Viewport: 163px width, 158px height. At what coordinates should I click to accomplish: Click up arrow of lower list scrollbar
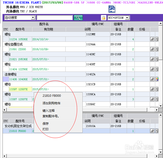click(160, 115)
